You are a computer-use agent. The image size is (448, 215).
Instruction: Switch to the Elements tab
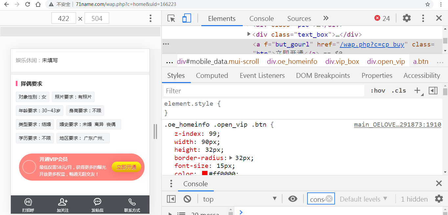(222, 19)
